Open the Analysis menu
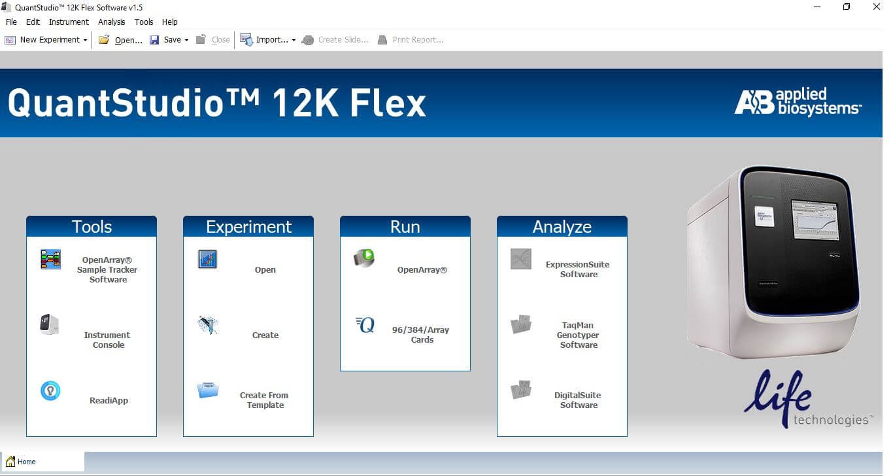 [111, 22]
